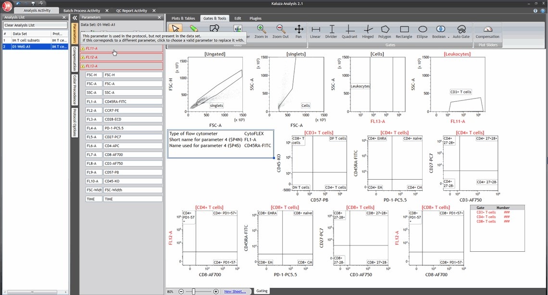The width and height of the screenshot is (548, 295).
Task: Choose the Linear gate tool
Action: coord(315,31)
